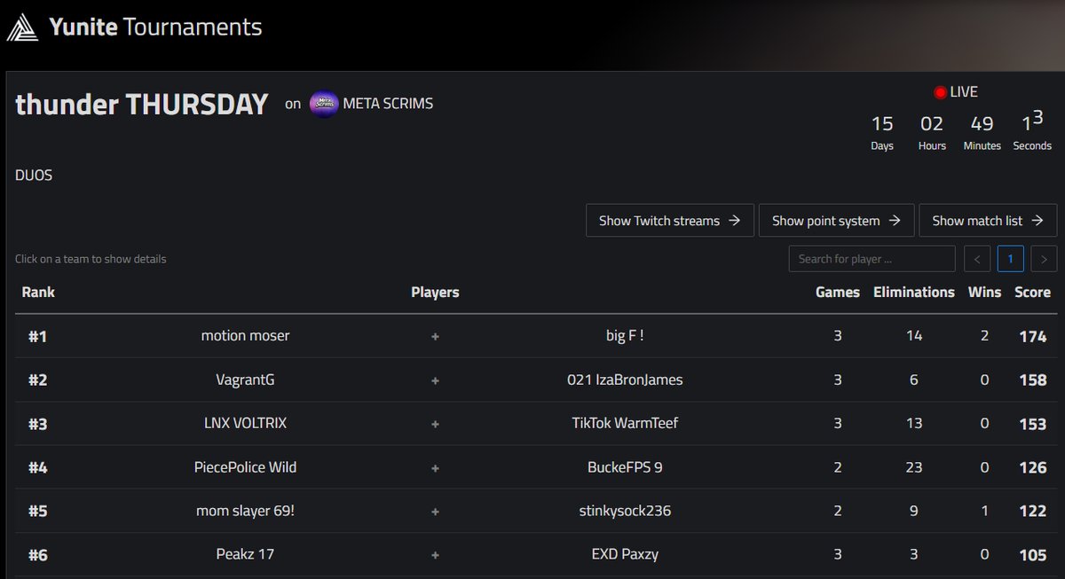
Task: Select page 1 in pagination
Action: (1011, 259)
